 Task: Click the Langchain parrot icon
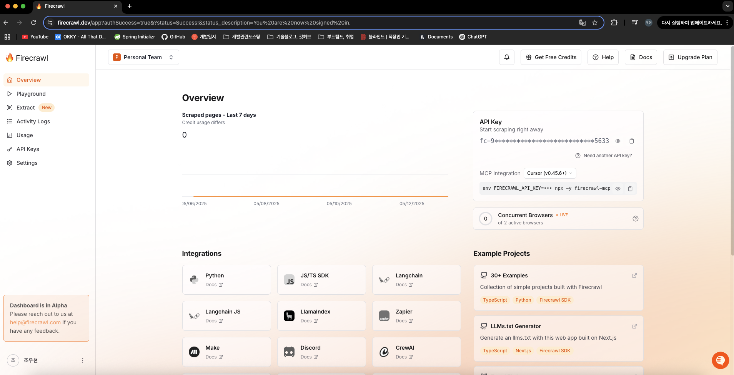384,280
